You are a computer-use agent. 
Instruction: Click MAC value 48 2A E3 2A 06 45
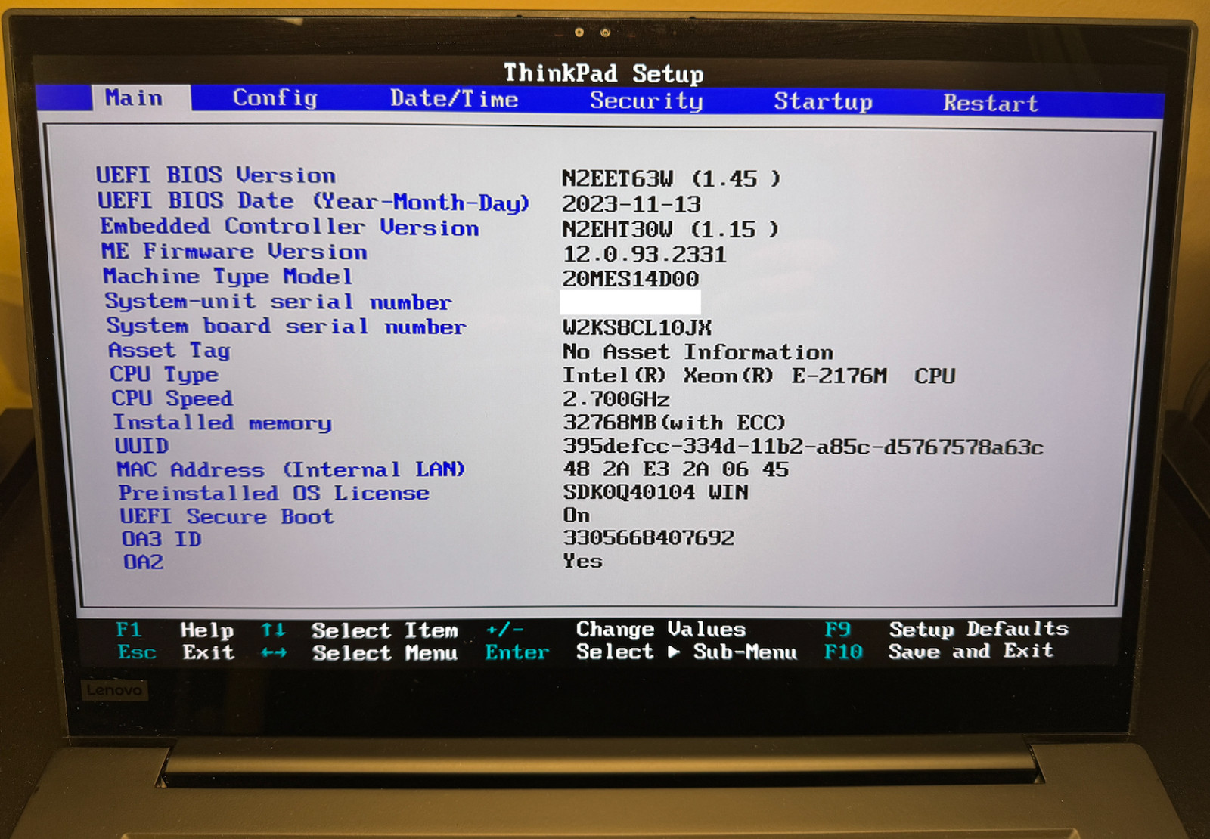click(676, 469)
